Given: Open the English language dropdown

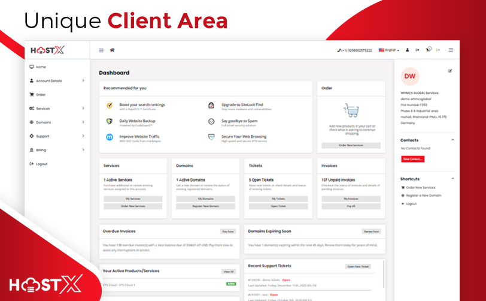Looking at the screenshot, I should pos(389,50).
